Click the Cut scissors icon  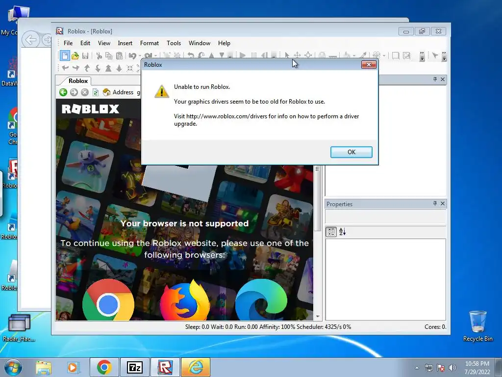[x=99, y=55]
